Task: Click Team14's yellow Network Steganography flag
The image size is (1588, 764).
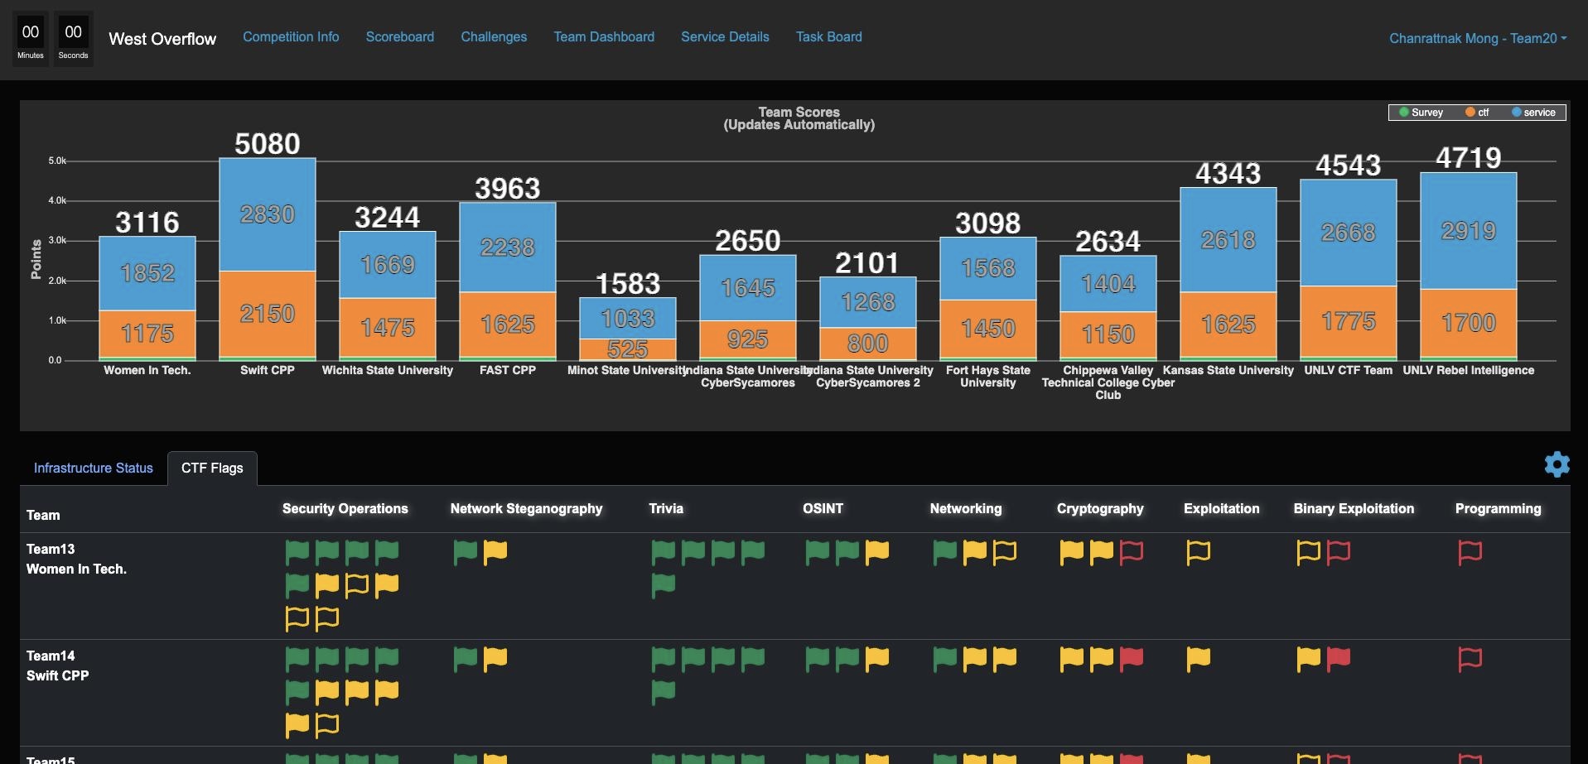Action: pos(495,659)
